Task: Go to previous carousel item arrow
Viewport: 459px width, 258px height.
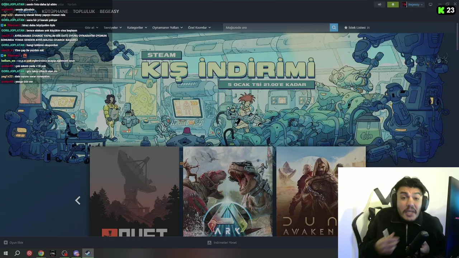Action: pyautogui.click(x=78, y=200)
